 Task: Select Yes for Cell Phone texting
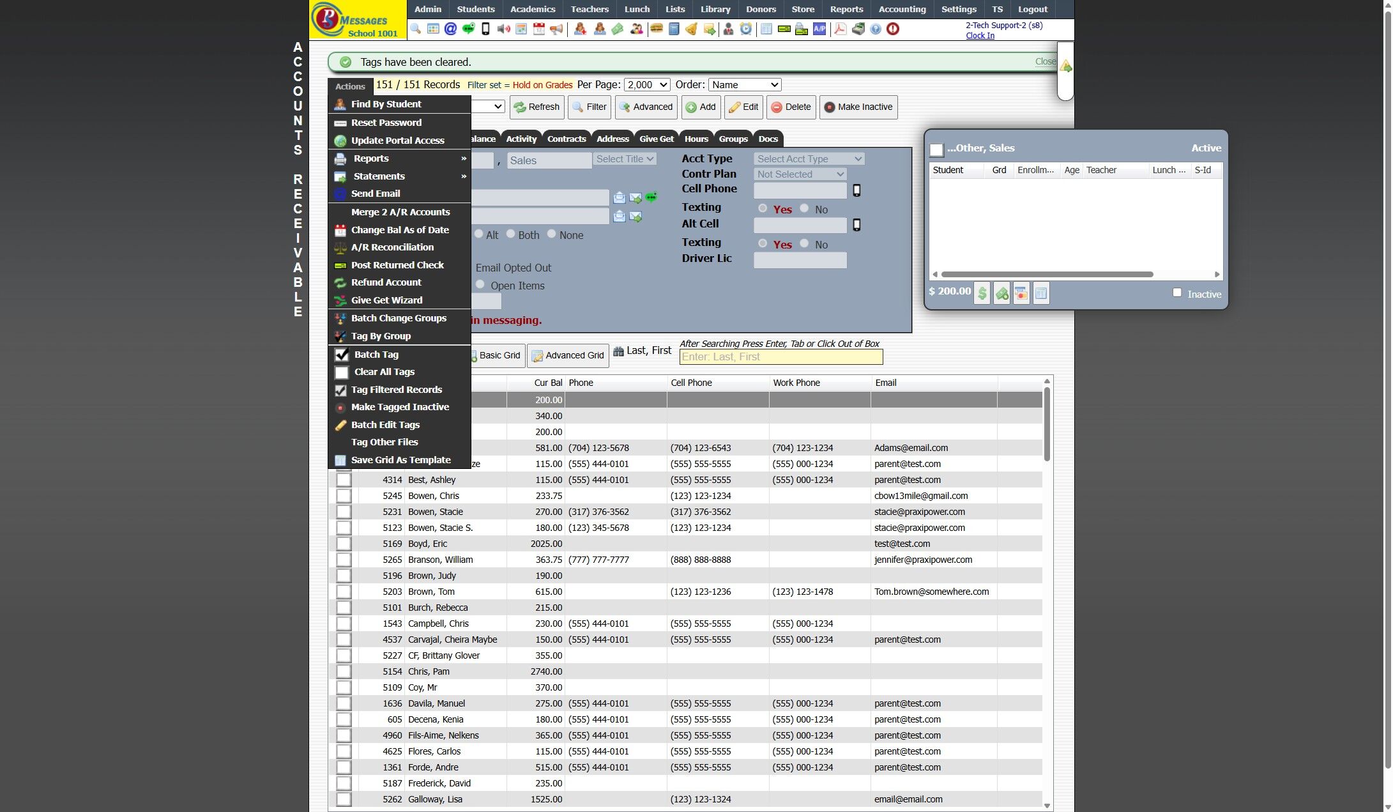(x=763, y=208)
